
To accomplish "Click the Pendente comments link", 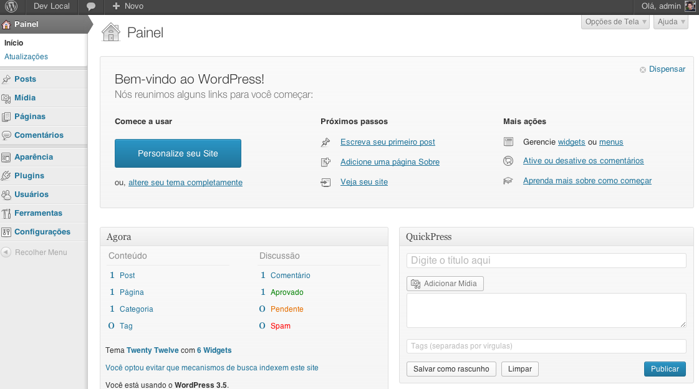I will tap(287, 309).
